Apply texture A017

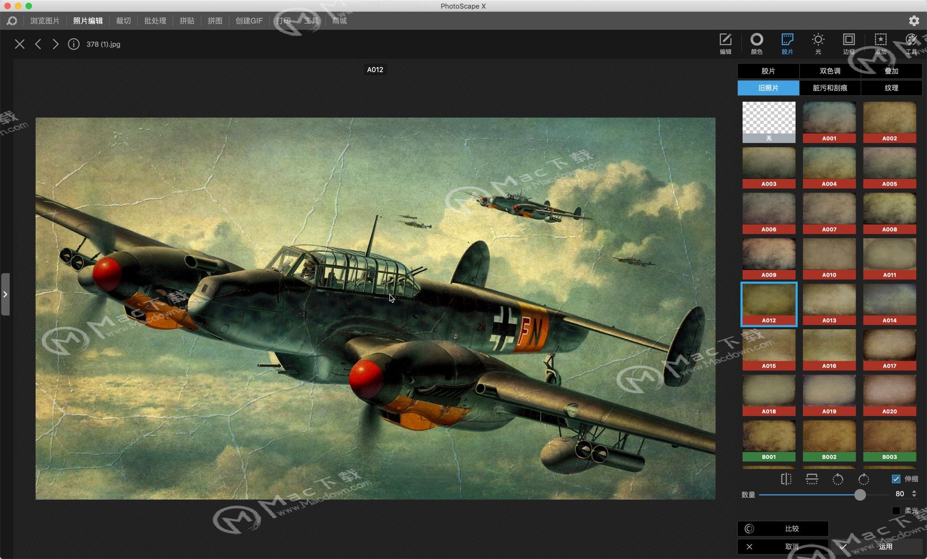pos(889,350)
